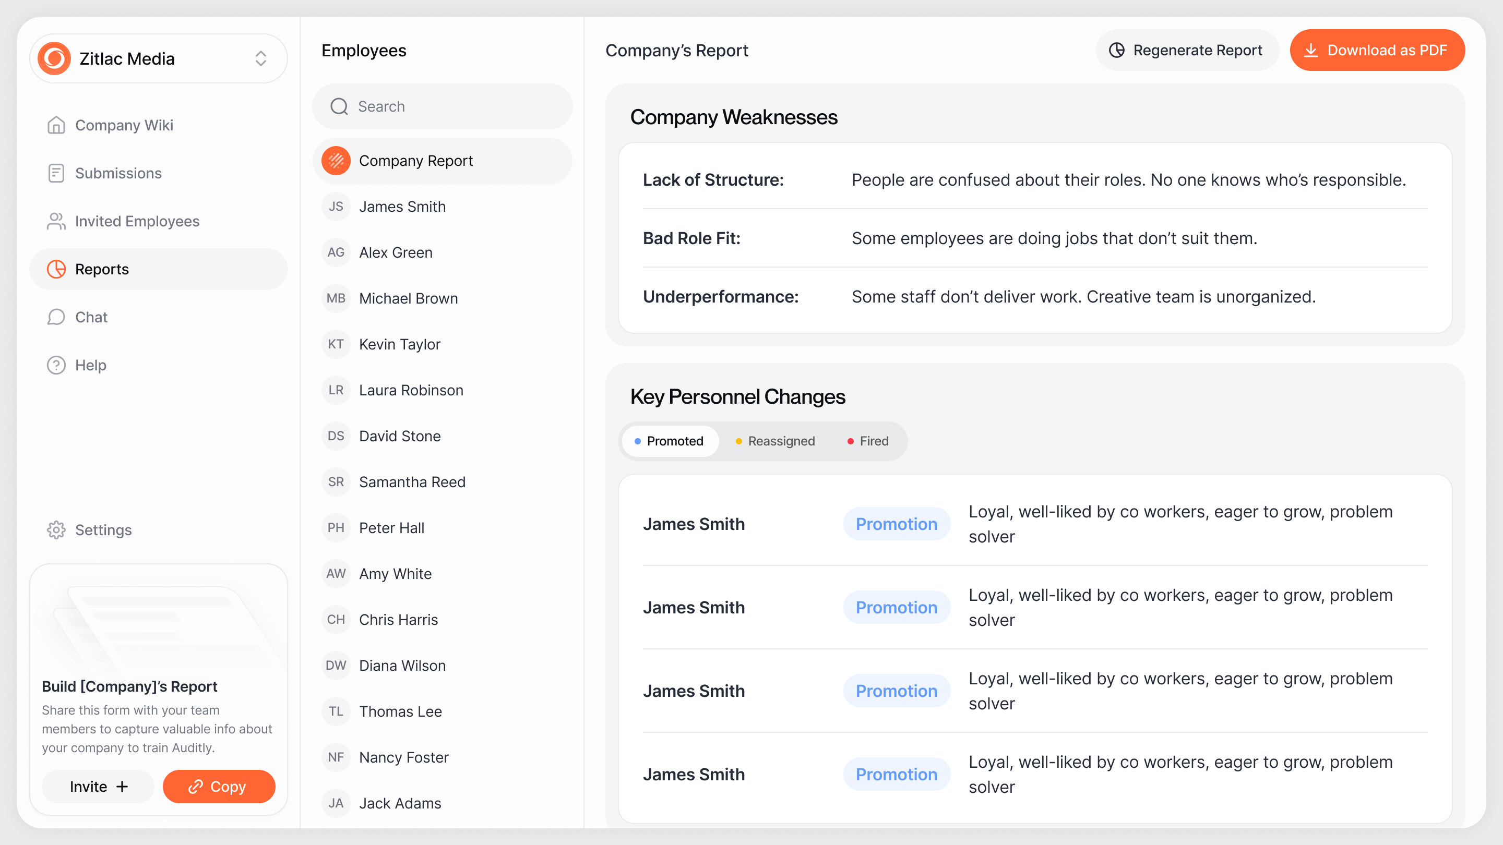Click the Help question mark icon
Viewport: 1503px width, 845px height.
click(x=56, y=365)
